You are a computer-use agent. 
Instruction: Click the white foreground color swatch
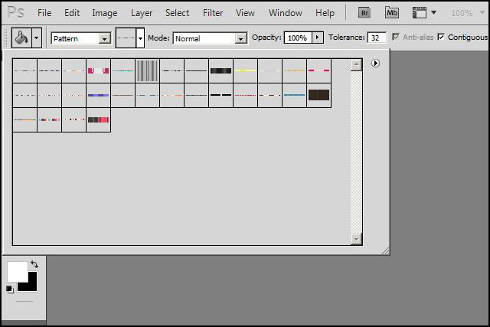(x=15, y=270)
